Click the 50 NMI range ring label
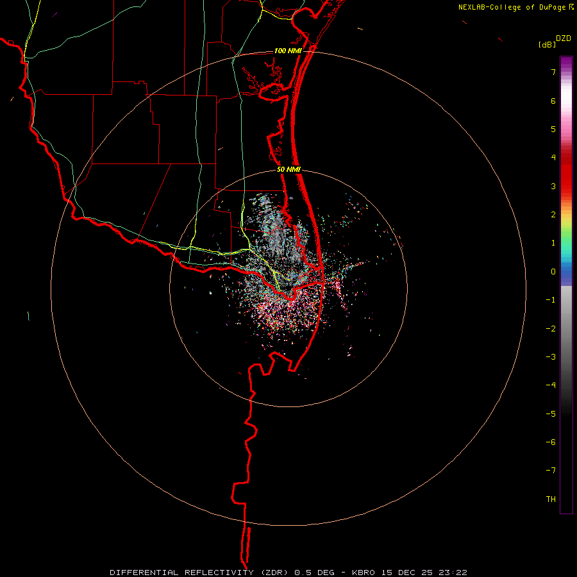577x577 pixels. (x=288, y=170)
